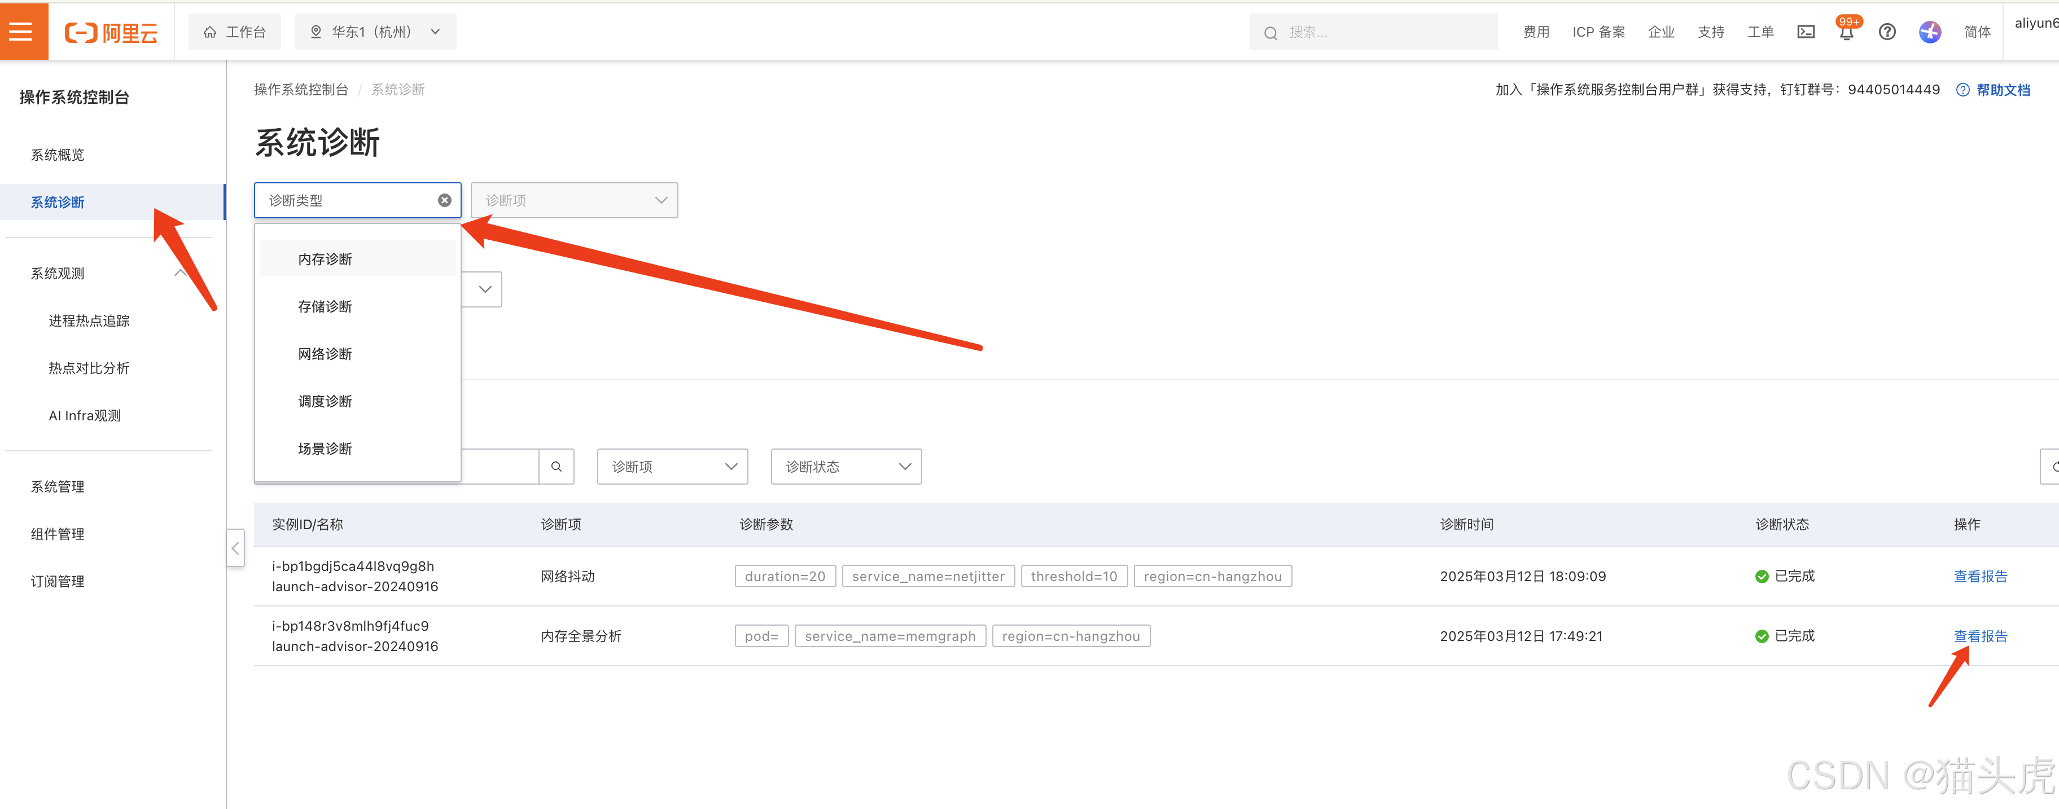2059x809 pixels.
Task: Choose 调度诊断 option
Action: click(357, 401)
